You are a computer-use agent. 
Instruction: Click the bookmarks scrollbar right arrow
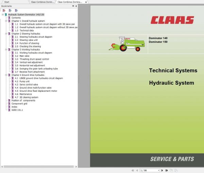pyautogui.click(x=76, y=167)
